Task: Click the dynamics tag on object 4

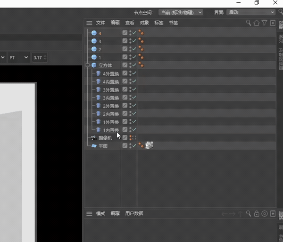Action: pos(141,32)
